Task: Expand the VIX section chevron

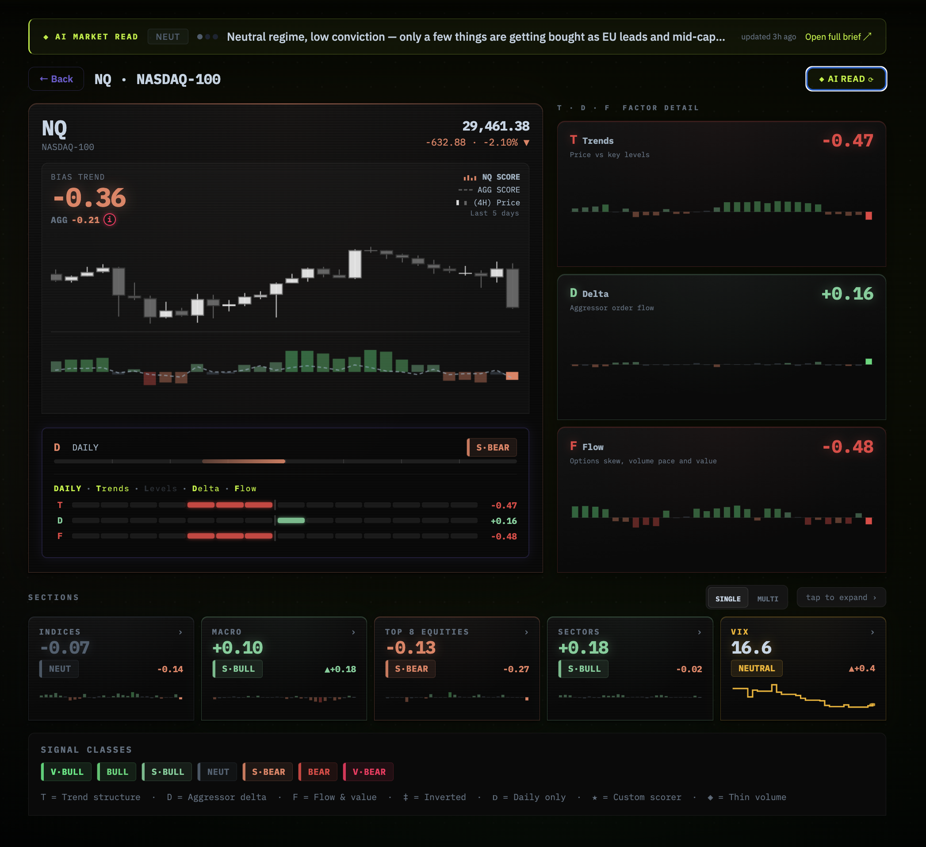Action: (872, 632)
